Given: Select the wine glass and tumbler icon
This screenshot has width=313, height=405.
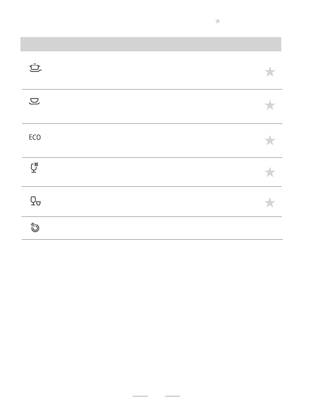Looking at the screenshot, I should click(36, 201).
